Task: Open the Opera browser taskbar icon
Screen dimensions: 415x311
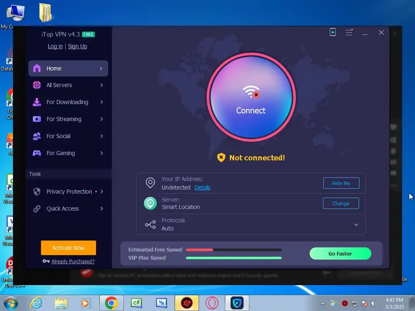Action: 212,303
